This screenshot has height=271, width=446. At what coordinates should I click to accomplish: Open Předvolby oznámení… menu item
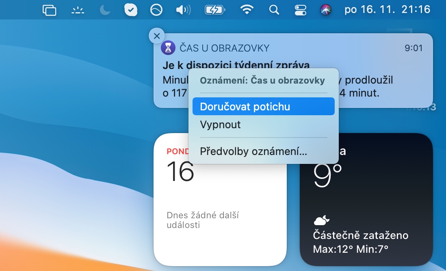[263, 151]
